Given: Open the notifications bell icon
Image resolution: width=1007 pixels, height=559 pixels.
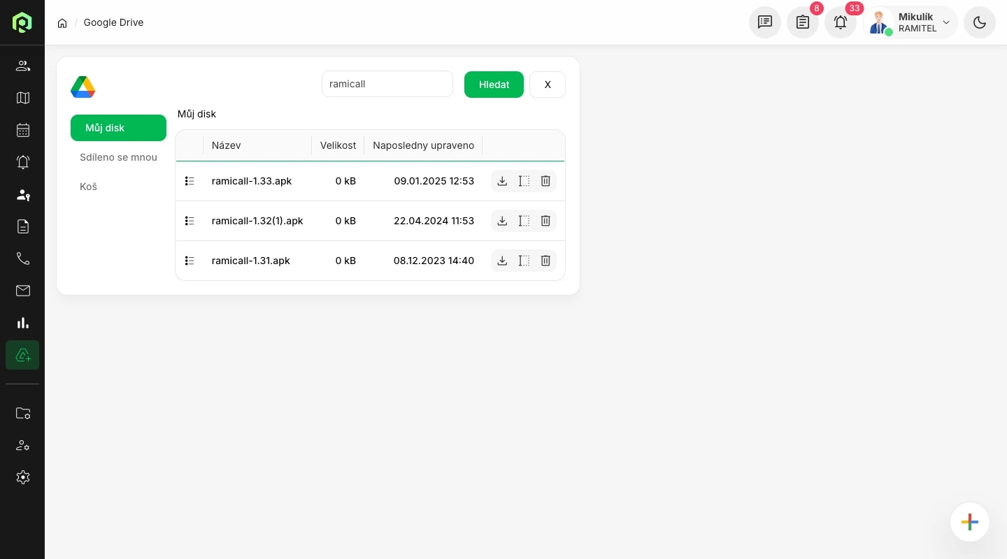Looking at the screenshot, I should pyautogui.click(x=841, y=22).
